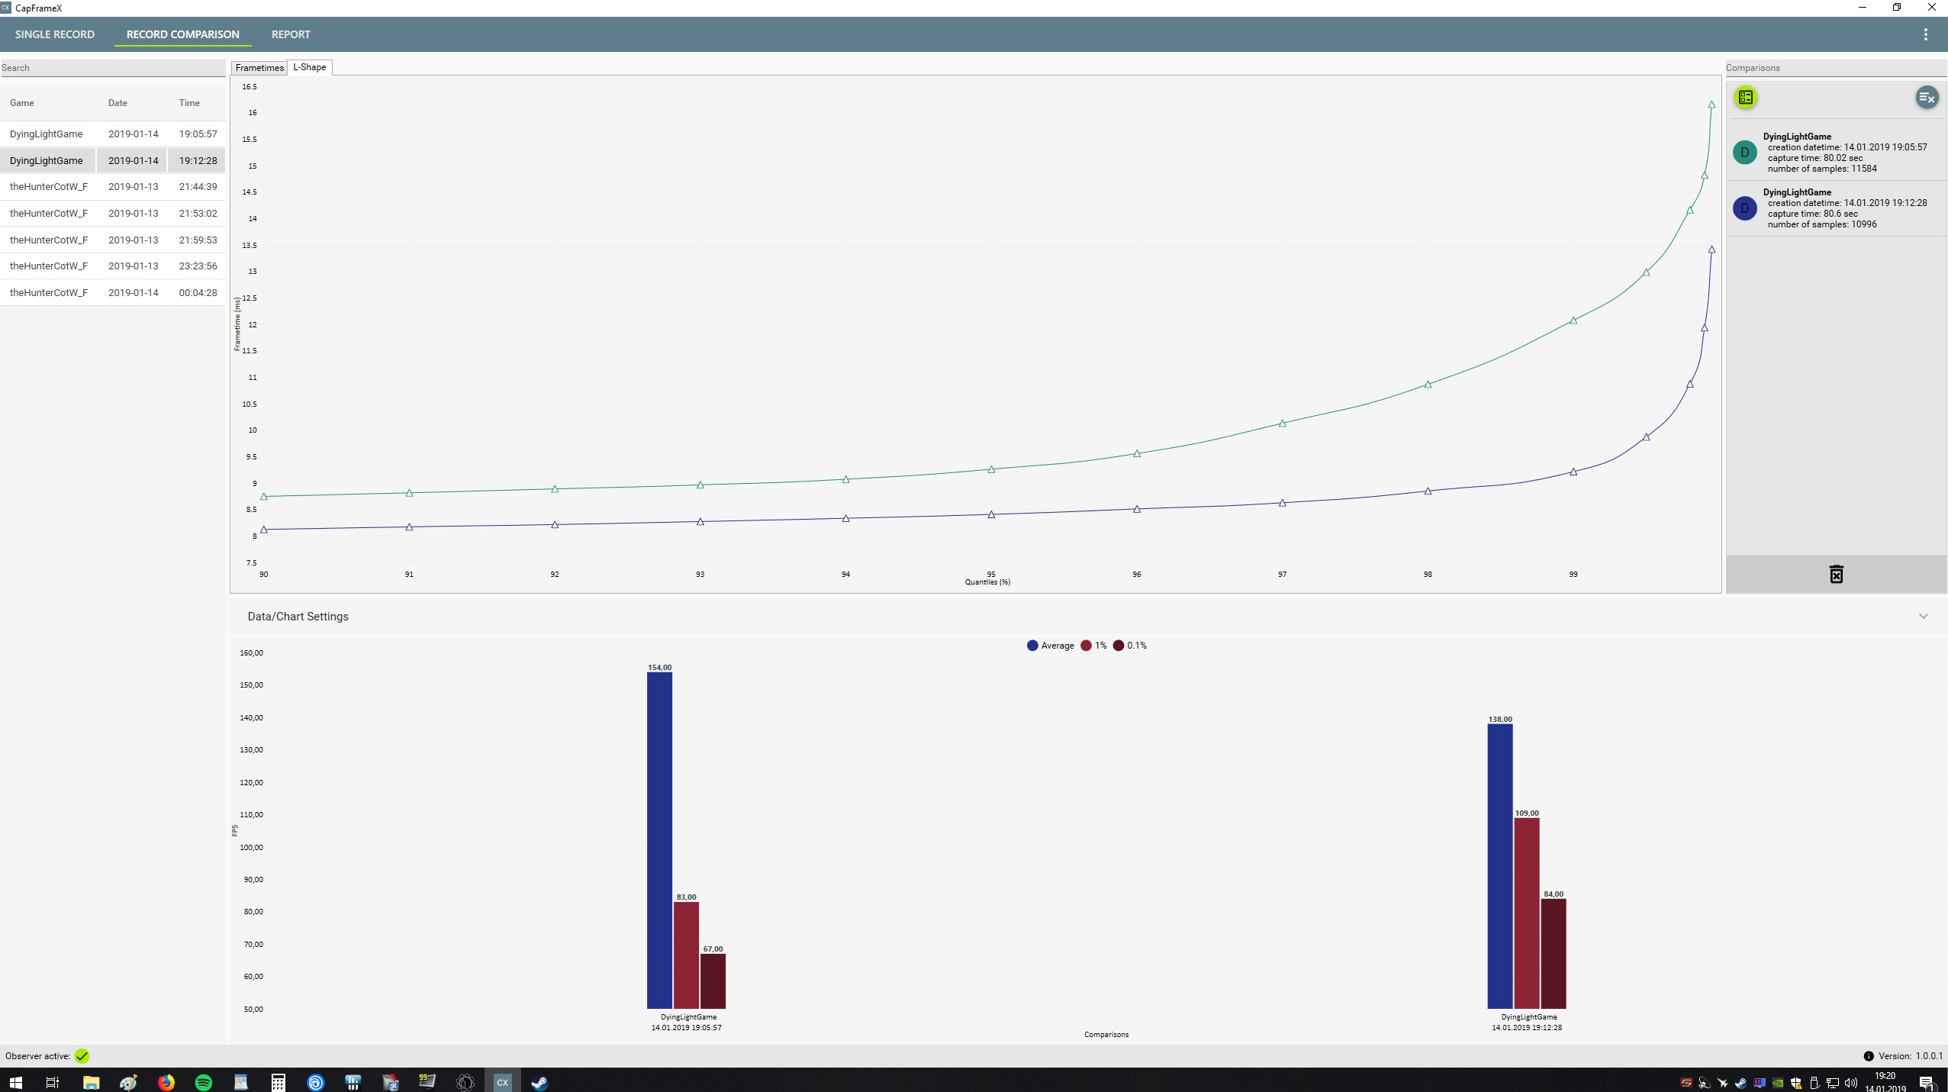This screenshot has height=1092, width=1948.
Task: Select theHunterCotW_F record at 21:44:39
Action: [113, 187]
